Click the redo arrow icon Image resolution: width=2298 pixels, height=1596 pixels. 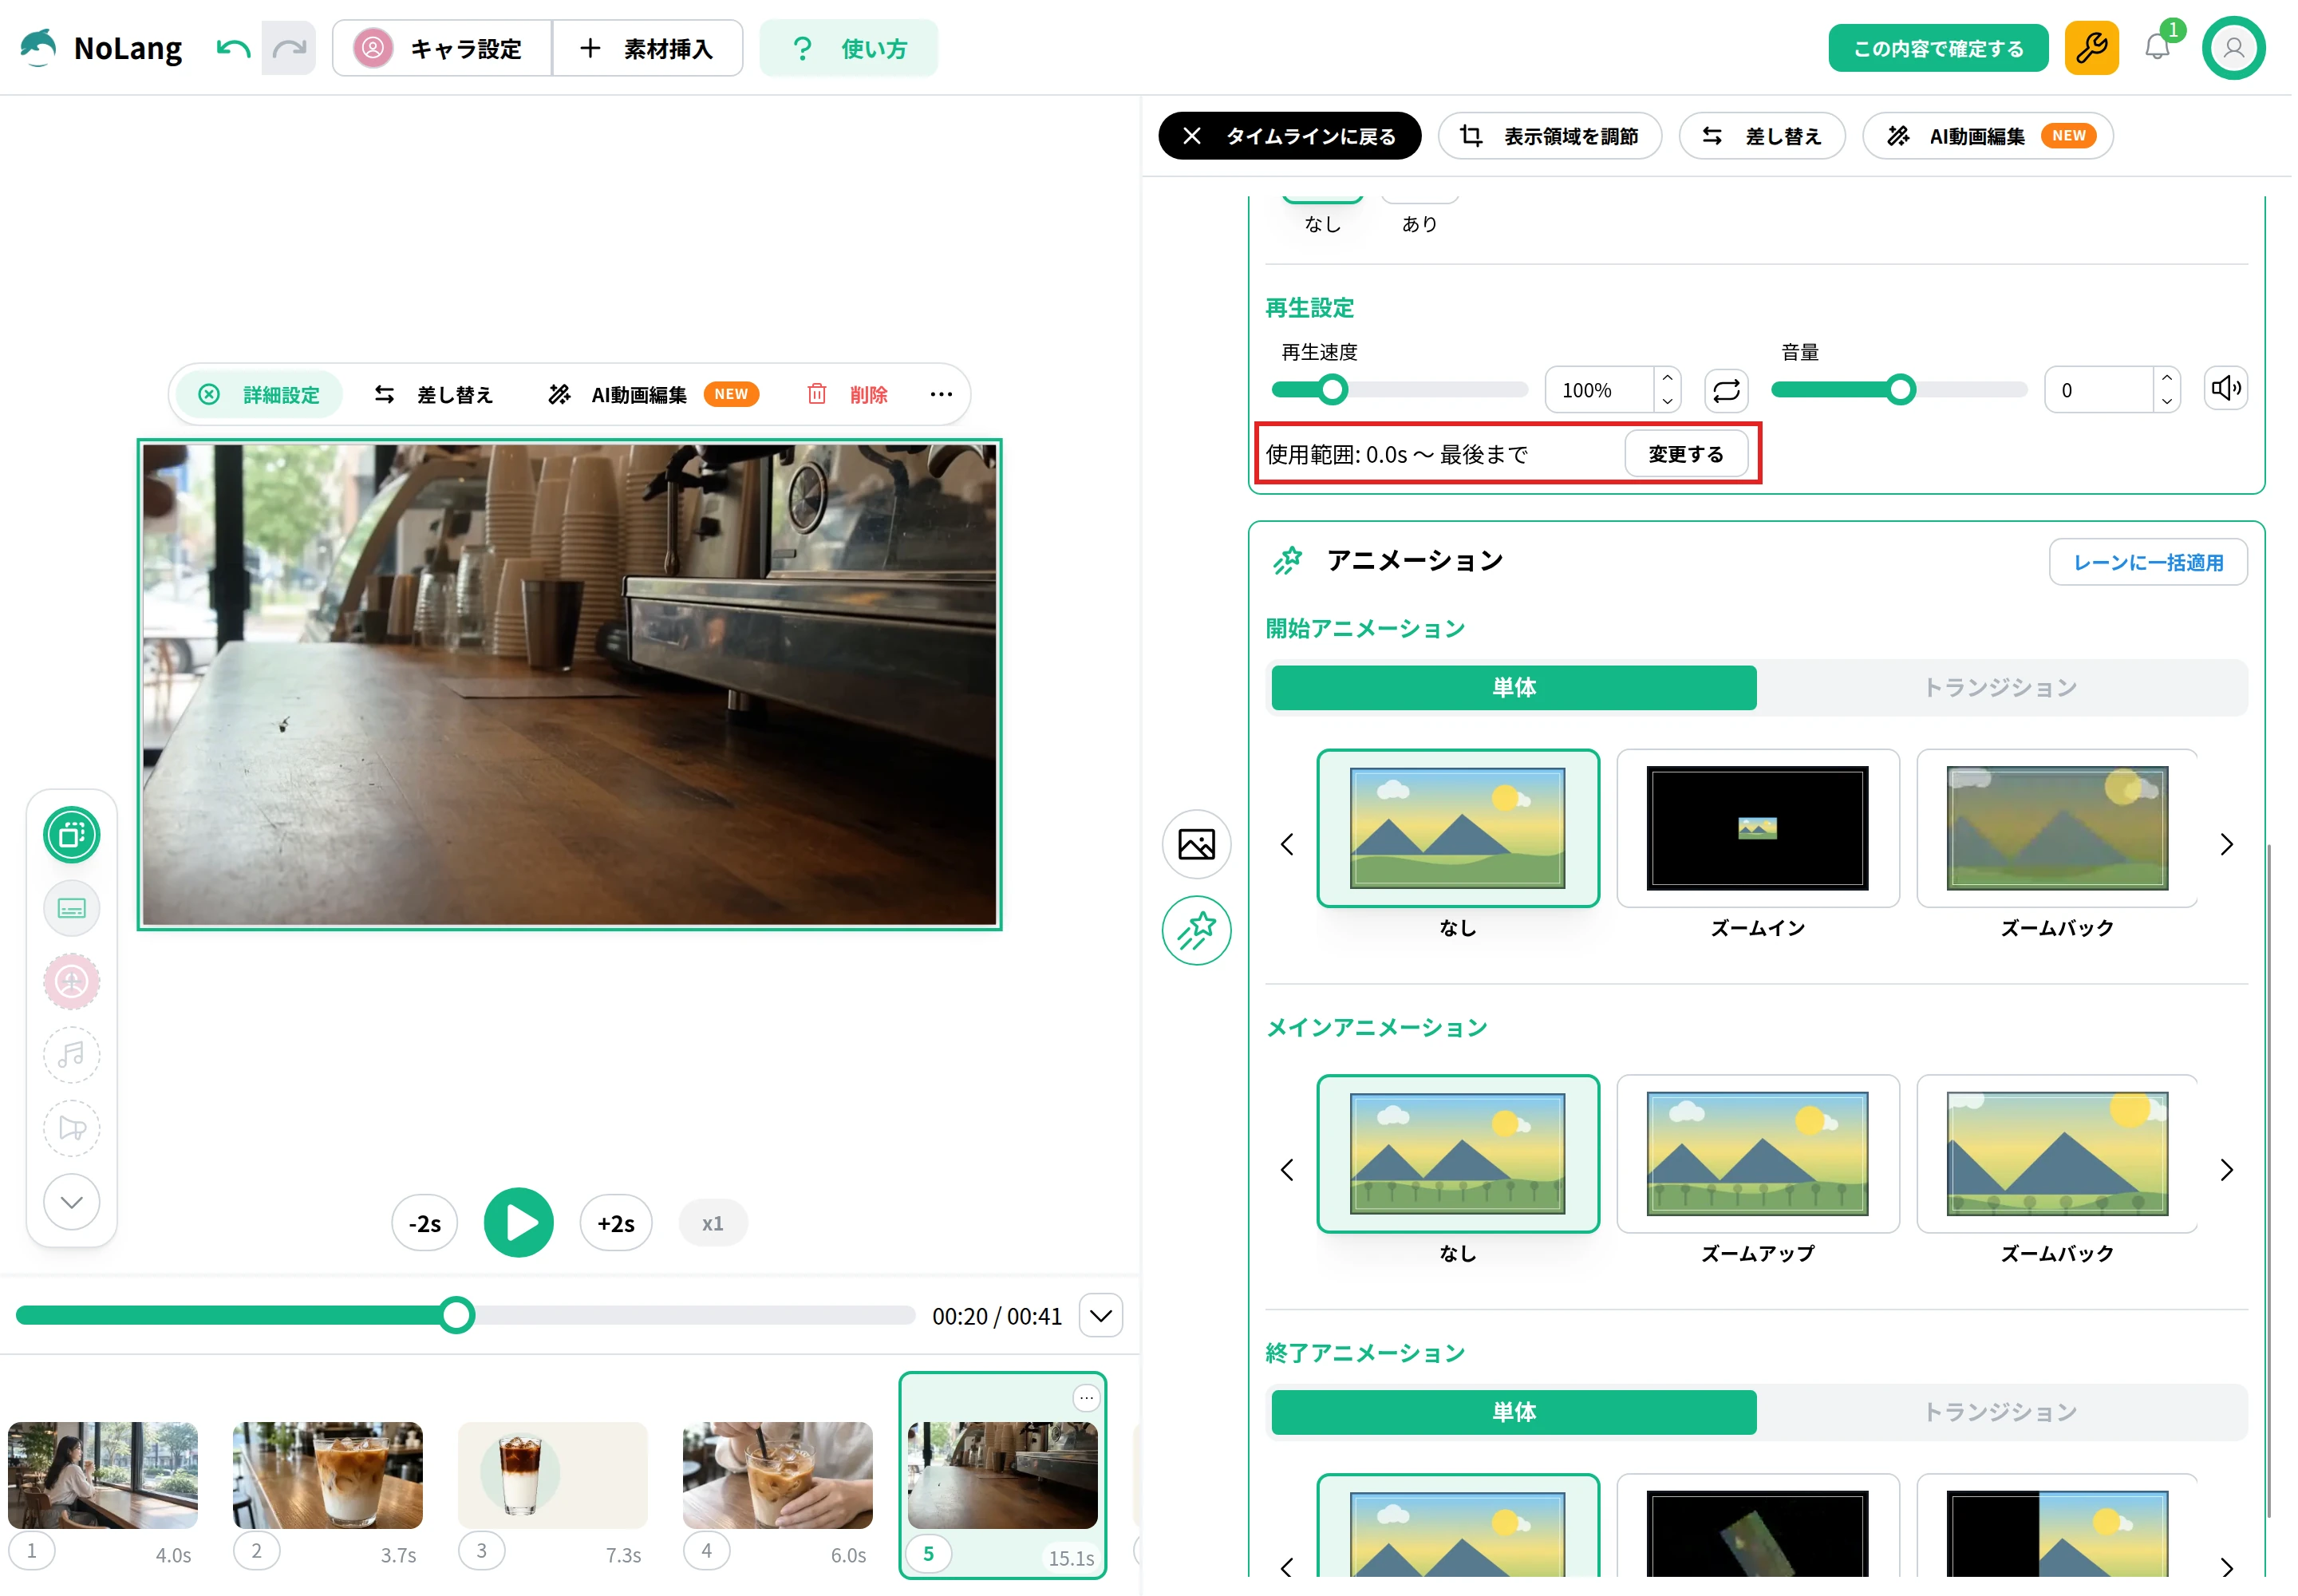pos(289,48)
